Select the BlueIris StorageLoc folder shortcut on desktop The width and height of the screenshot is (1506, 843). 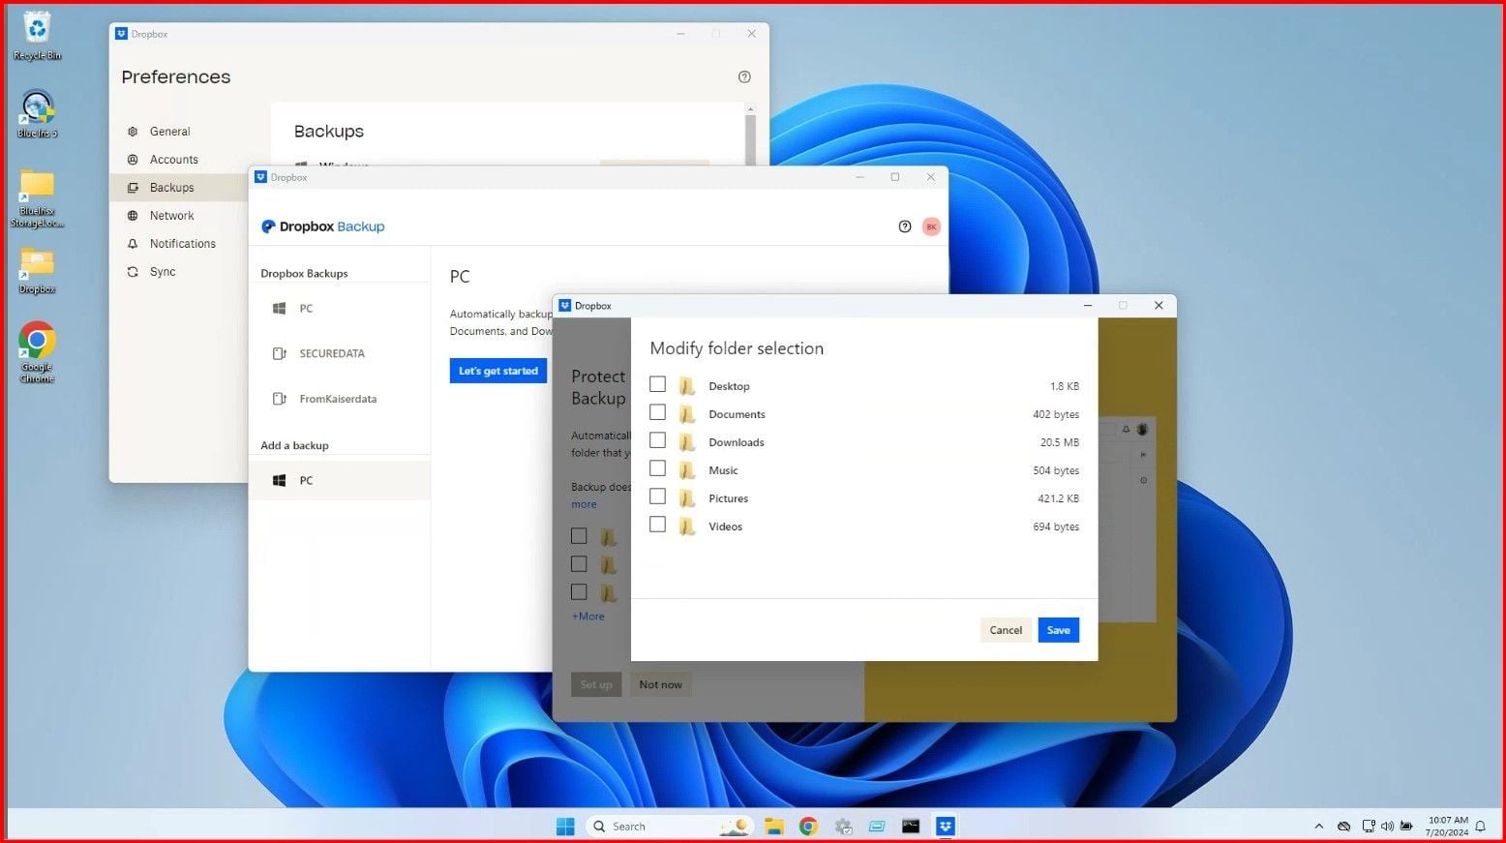point(37,198)
